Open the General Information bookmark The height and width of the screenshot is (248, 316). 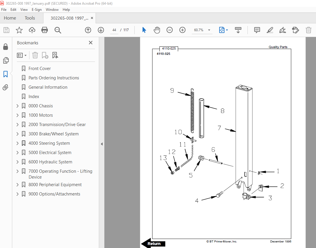48,87
